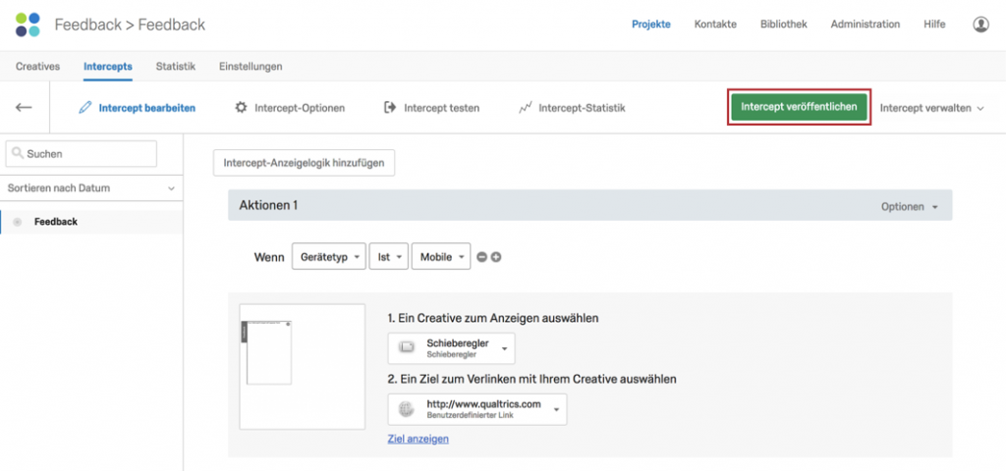The image size is (1006, 471).
Task: Click into the Suchen search field
Action: point(82,154)
